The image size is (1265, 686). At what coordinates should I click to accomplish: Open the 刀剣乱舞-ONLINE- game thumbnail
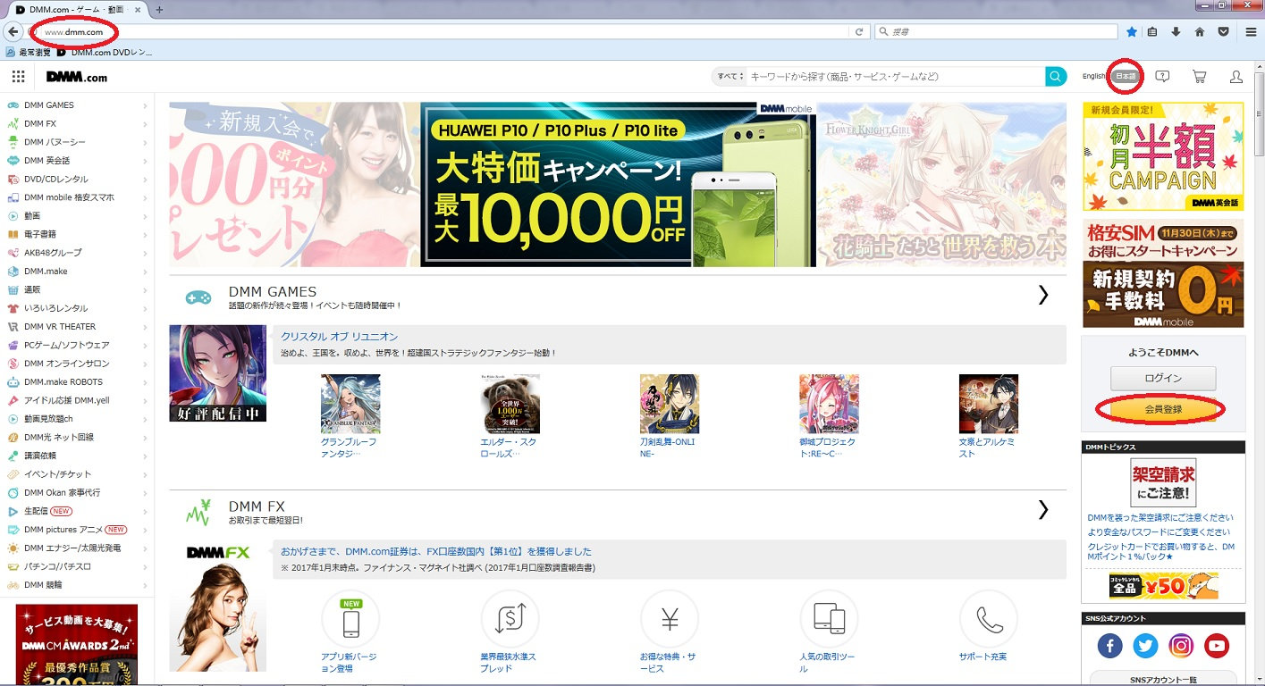coord(670,404)
